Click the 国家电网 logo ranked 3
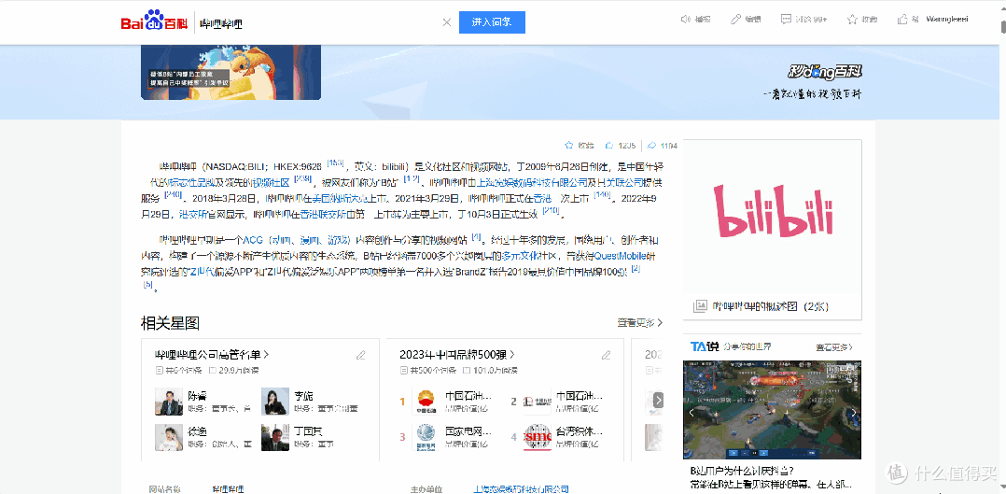The height and width of the screenshot is (494, 1006). pos(426,437)
